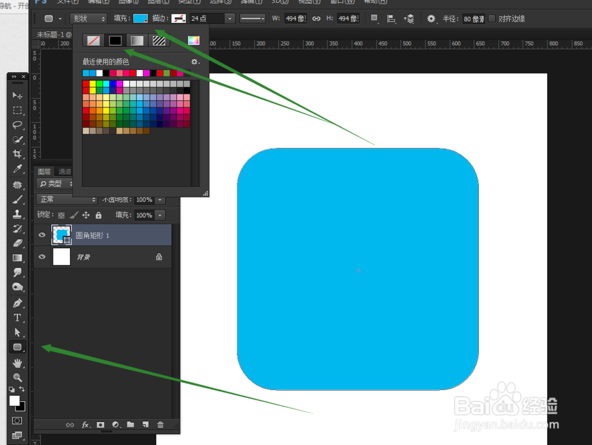
Task: Select the Crop tool
Action: (x=17, y=153)
